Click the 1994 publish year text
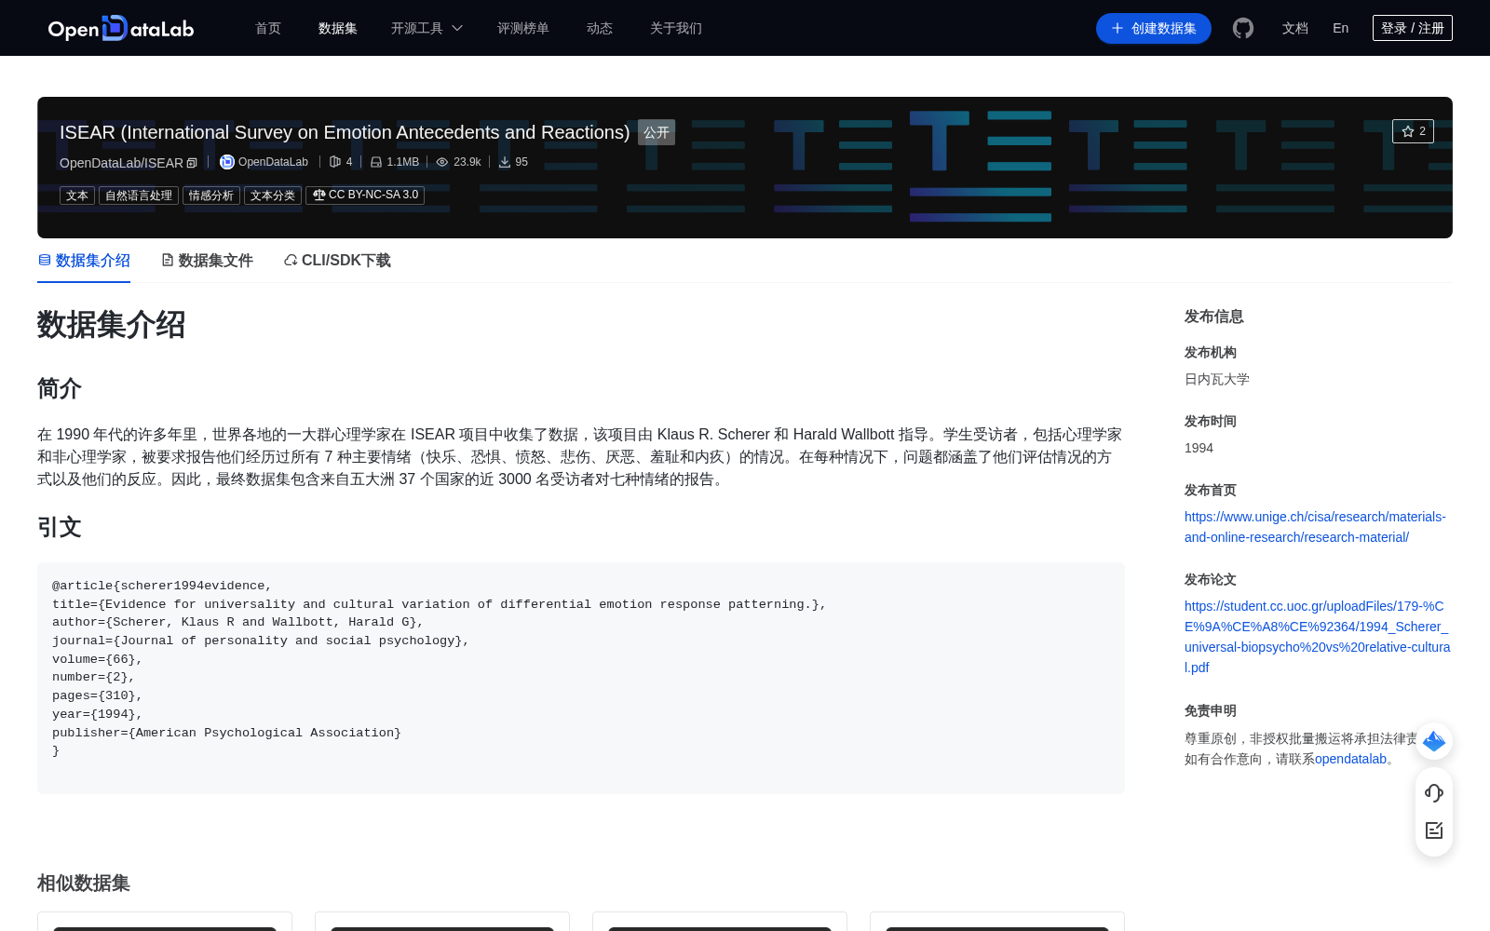The width and height of the screenshot is (1490, 931). click(1199, 448)
